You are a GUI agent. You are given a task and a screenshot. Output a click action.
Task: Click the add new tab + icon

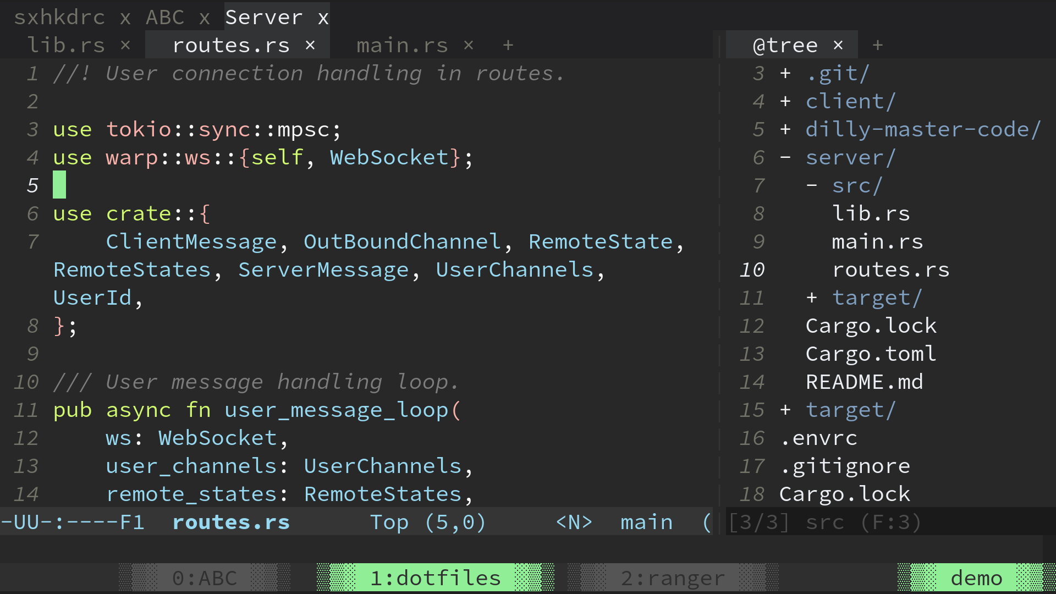coord(508,45)
